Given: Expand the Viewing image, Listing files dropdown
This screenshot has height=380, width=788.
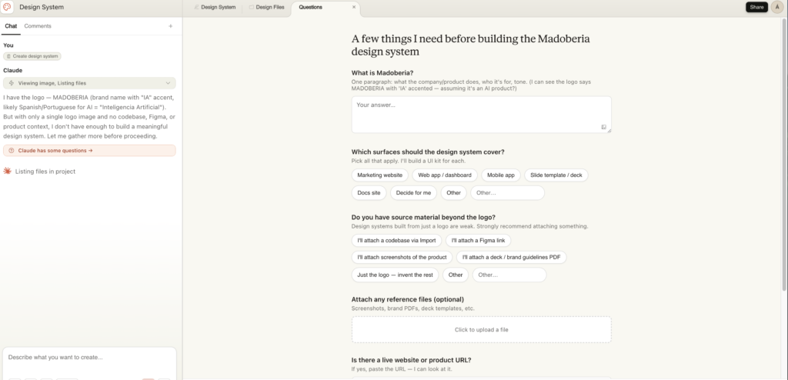Looking at the screenshot, I should tap(168, 83).
